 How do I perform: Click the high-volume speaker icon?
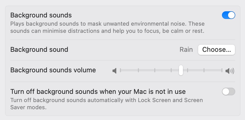coord(230,71)
